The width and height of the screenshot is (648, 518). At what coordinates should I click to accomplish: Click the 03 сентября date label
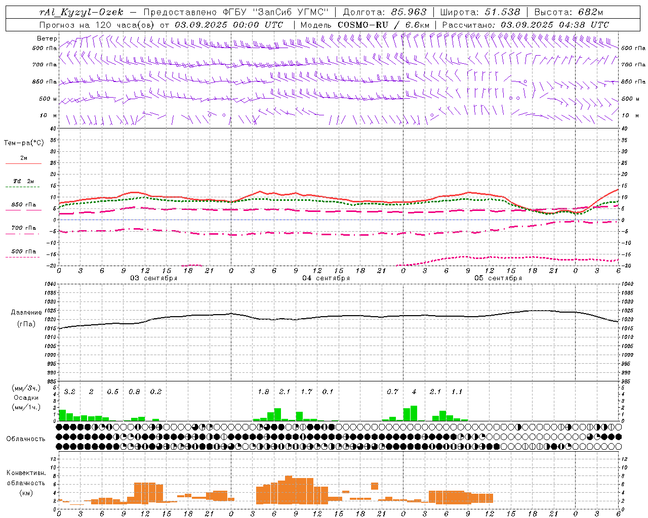tap(154, 278)
